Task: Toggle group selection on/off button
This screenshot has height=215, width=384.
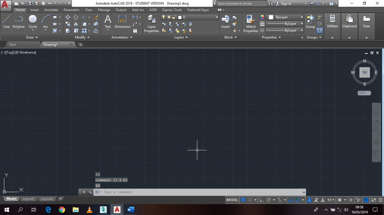Action: tap(320, 31)
